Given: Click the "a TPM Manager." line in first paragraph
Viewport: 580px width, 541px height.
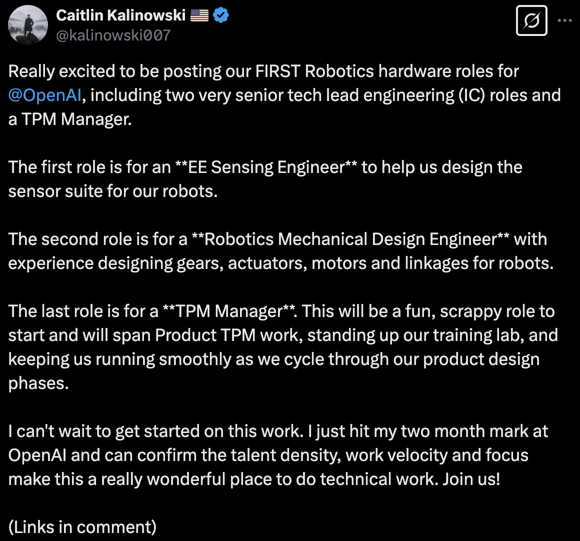Looking at the screenshot, I should coord(70,119).
